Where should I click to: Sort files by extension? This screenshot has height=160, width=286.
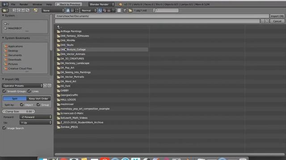point(104,10)
